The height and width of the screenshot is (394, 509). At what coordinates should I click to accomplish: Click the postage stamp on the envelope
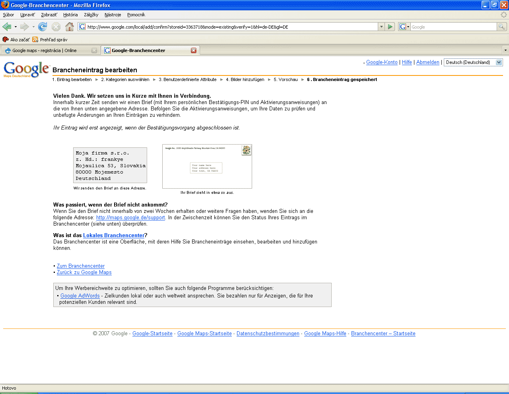pos(247,150)
